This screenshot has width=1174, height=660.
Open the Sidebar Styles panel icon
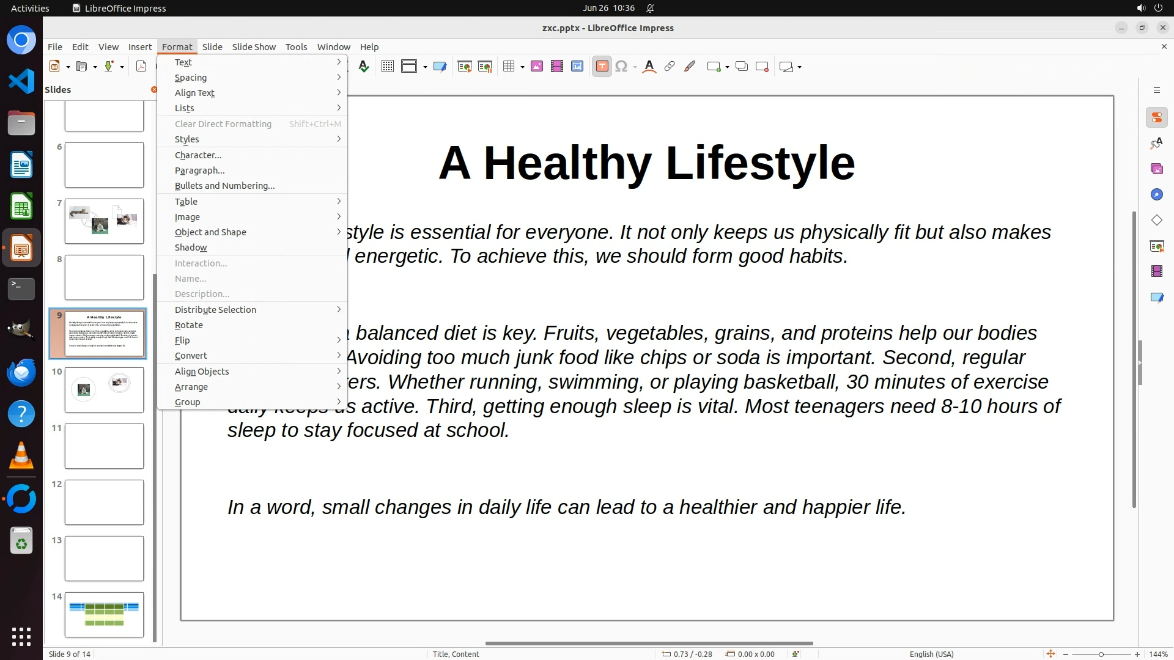coord(1156,143)
